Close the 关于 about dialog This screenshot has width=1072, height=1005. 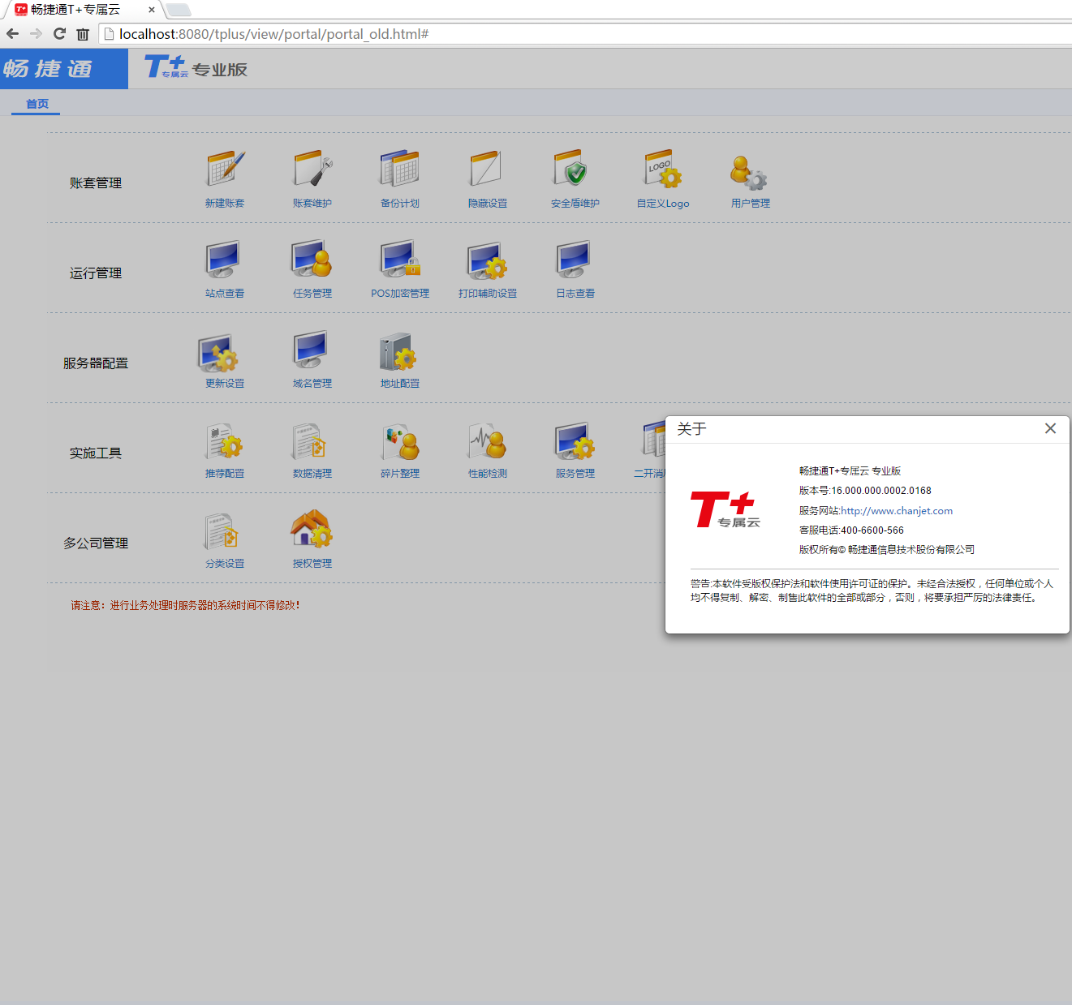1050,428
